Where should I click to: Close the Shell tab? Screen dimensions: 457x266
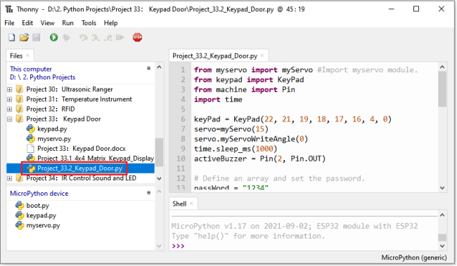coord(191,204)
